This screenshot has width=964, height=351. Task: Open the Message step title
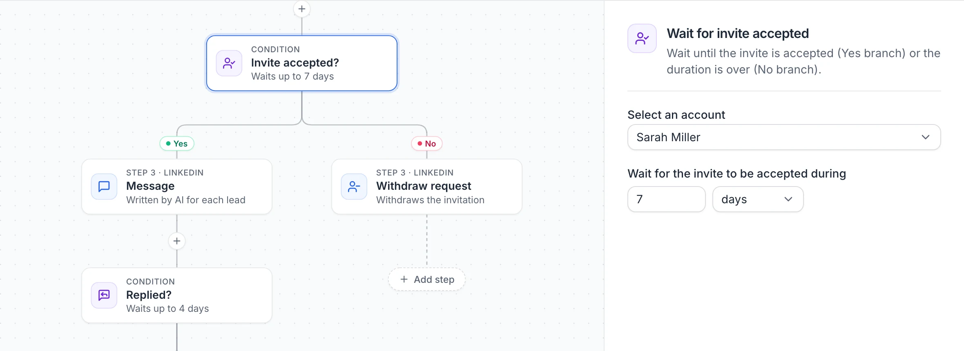150,186
